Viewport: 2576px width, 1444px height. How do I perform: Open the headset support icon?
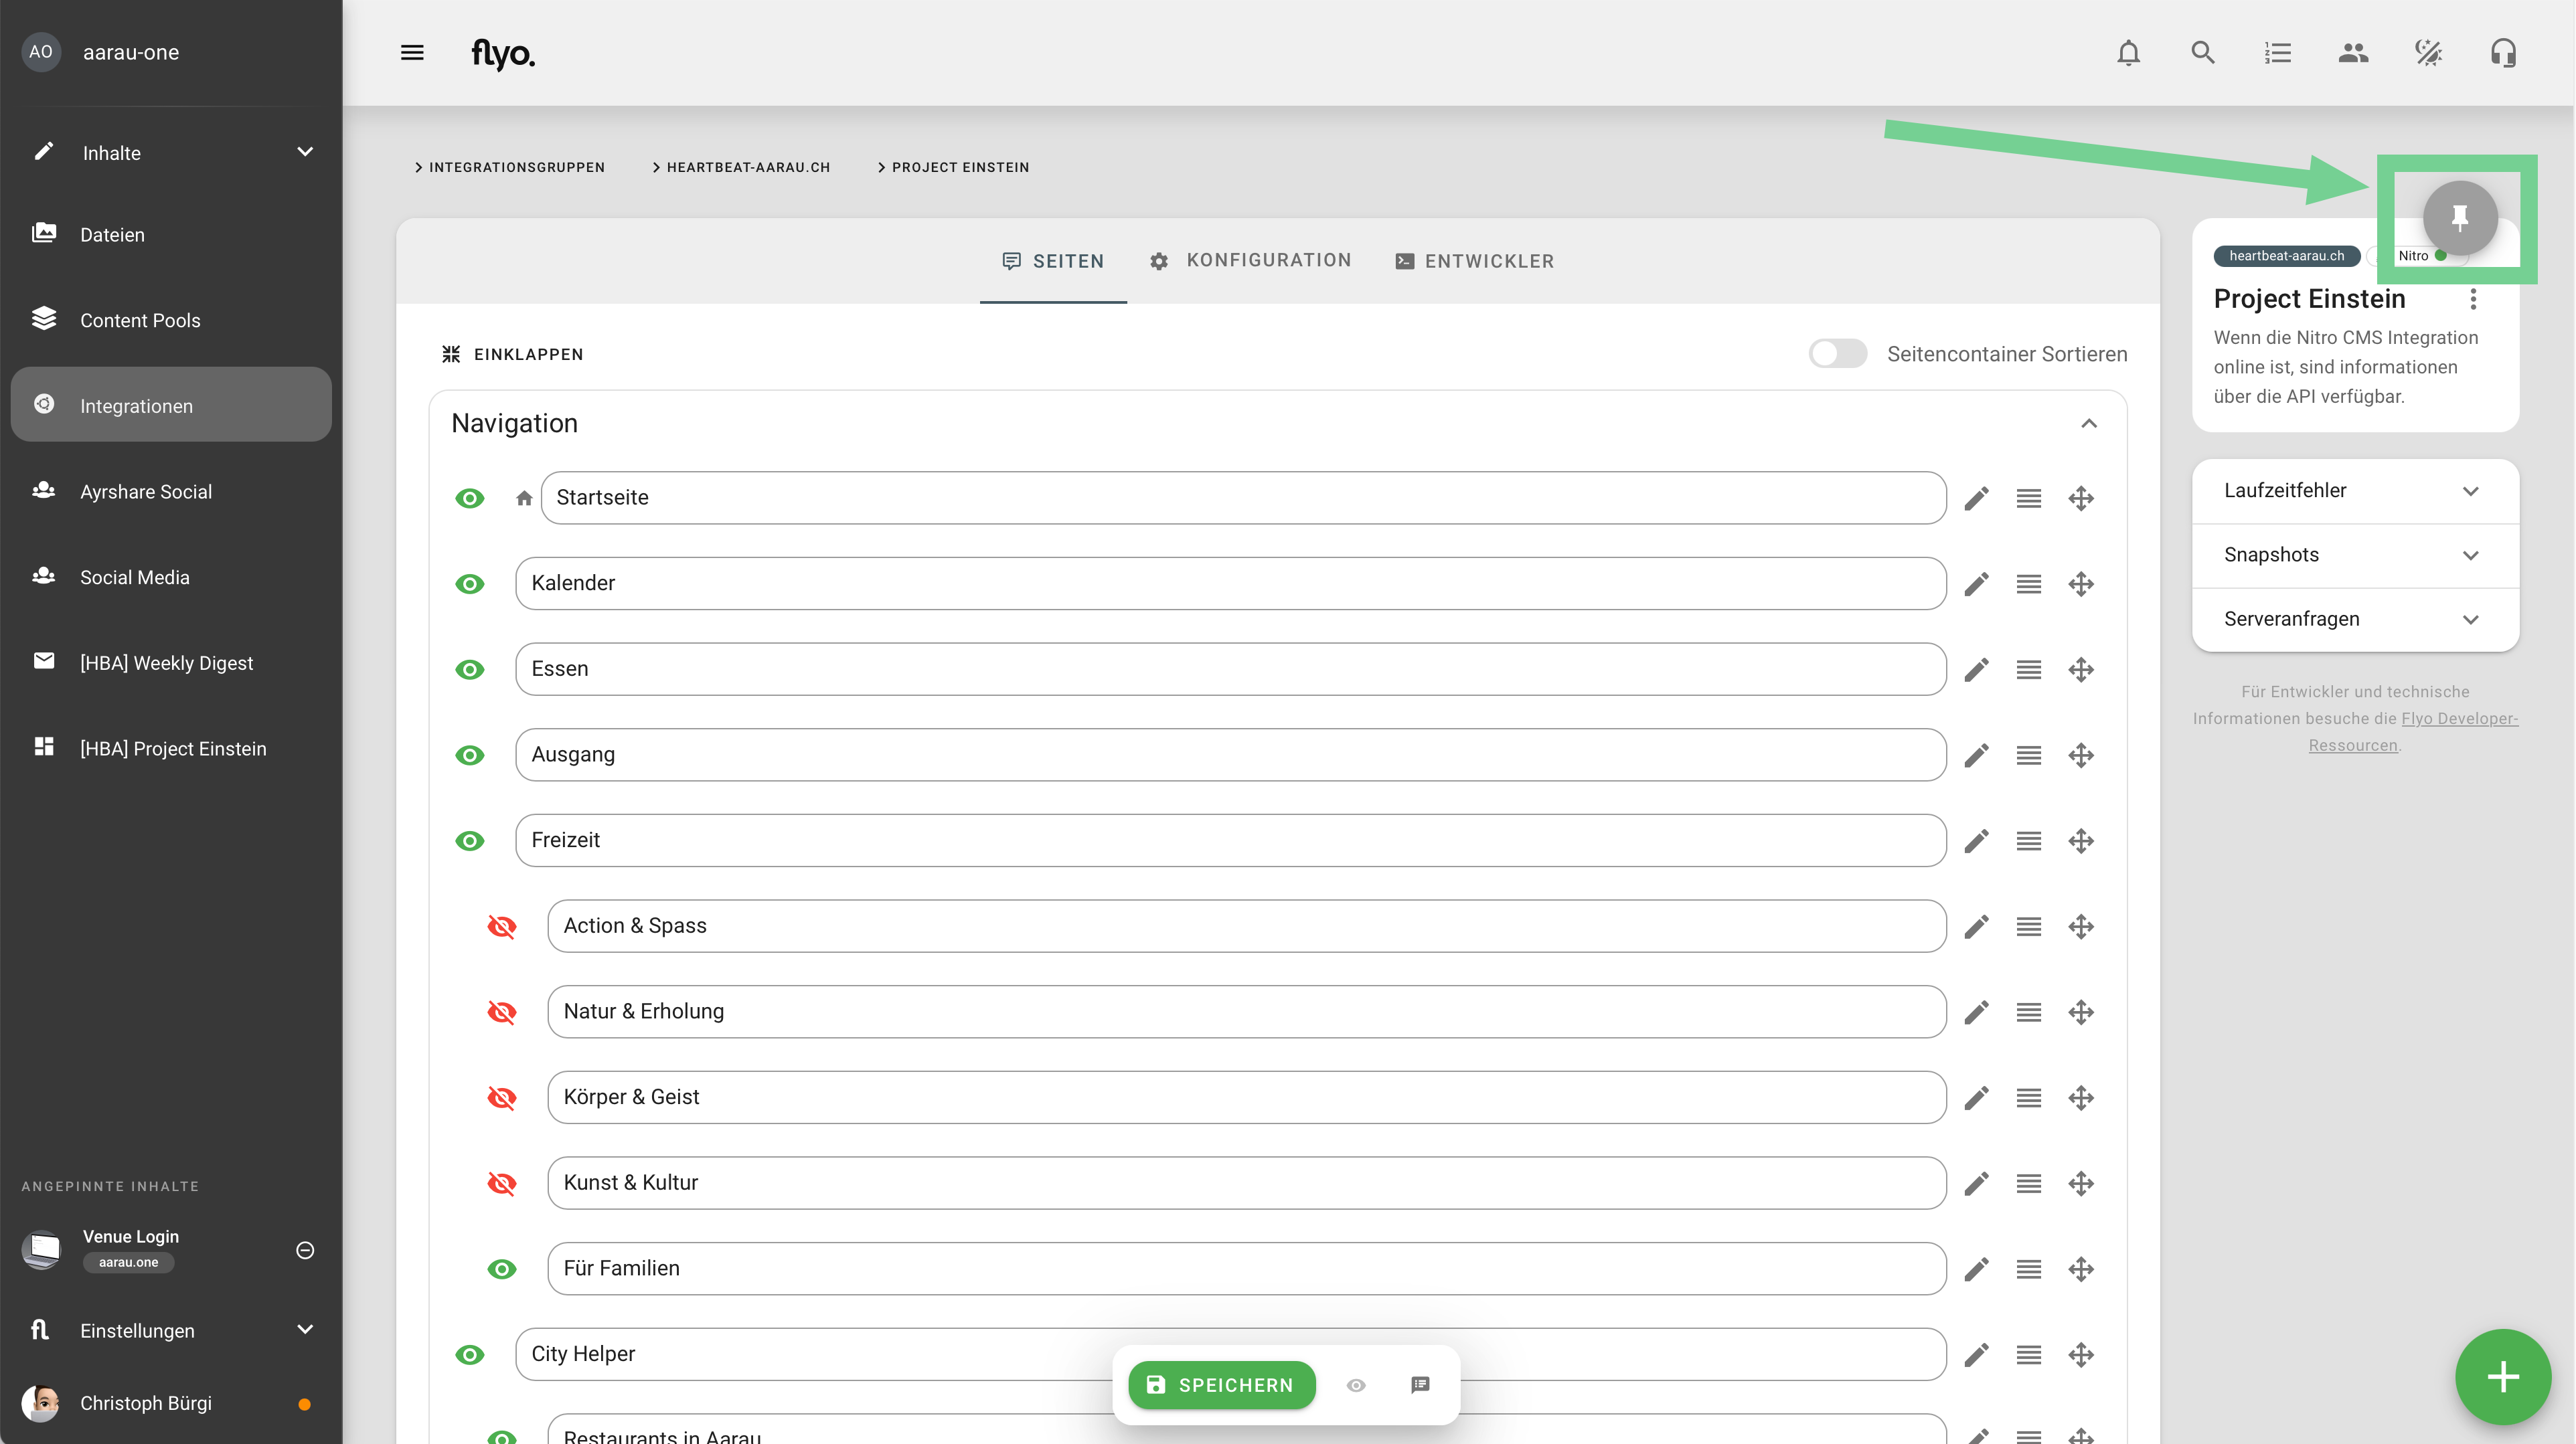(2502, 53)
